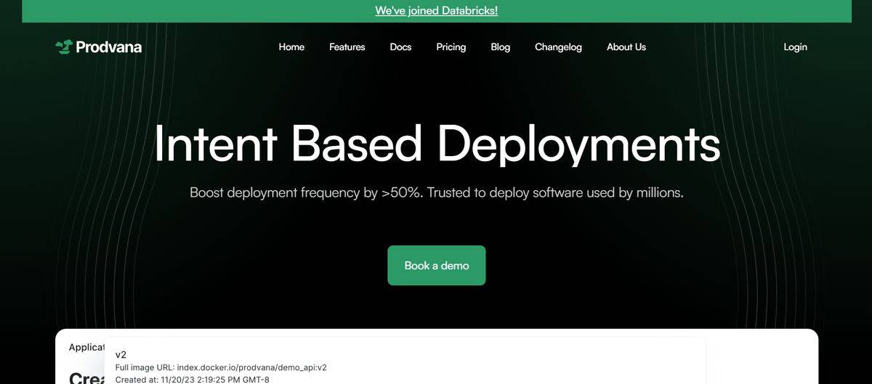872x384 pixels.
Task: View the Pricing page
Action: click(x=451, y=47)
